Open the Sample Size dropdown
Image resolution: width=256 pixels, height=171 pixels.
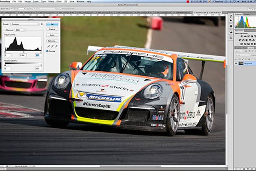tap(17, 9)
